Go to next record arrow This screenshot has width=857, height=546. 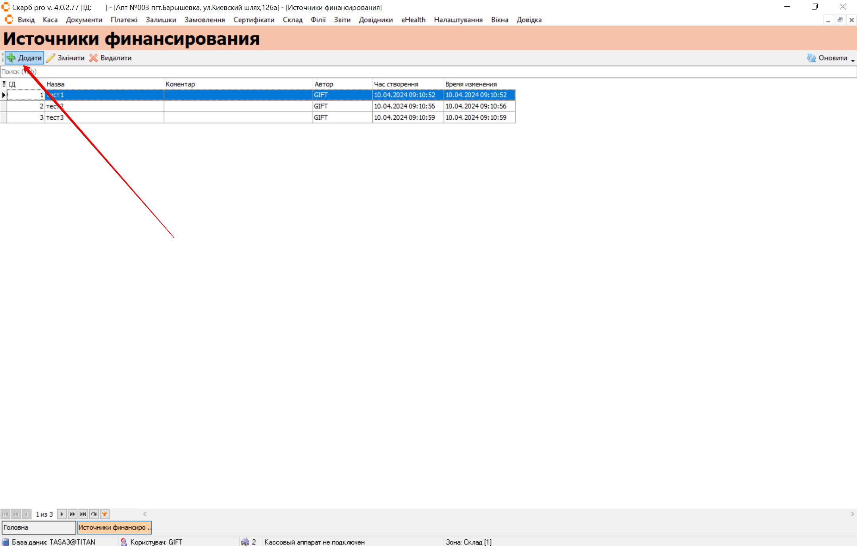coord(62,514)
